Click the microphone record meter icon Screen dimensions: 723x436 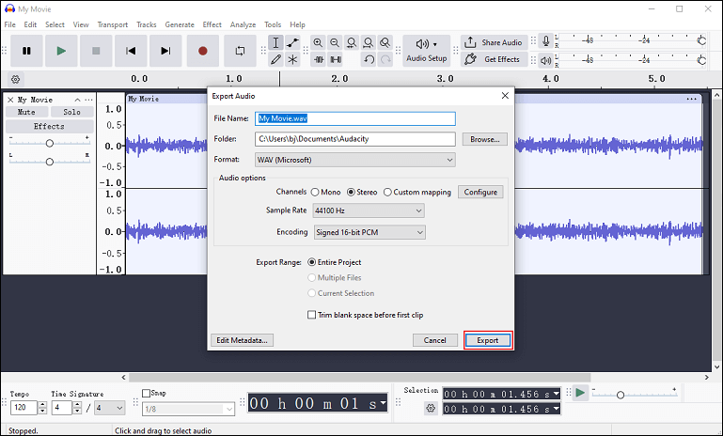(546, 41)
